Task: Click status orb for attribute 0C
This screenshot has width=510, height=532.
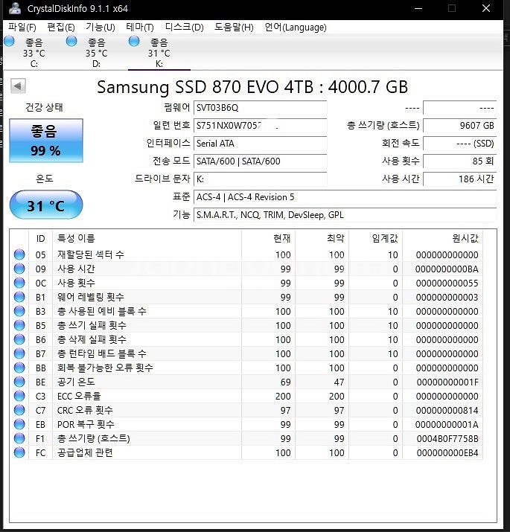Action: 19,283
